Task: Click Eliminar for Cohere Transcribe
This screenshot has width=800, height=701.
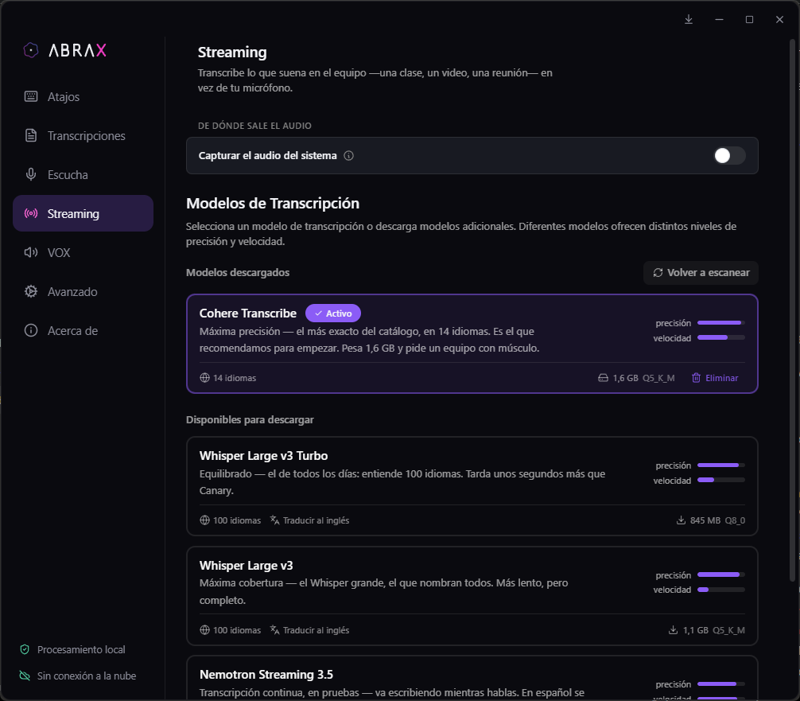Action: pos(715,378)
